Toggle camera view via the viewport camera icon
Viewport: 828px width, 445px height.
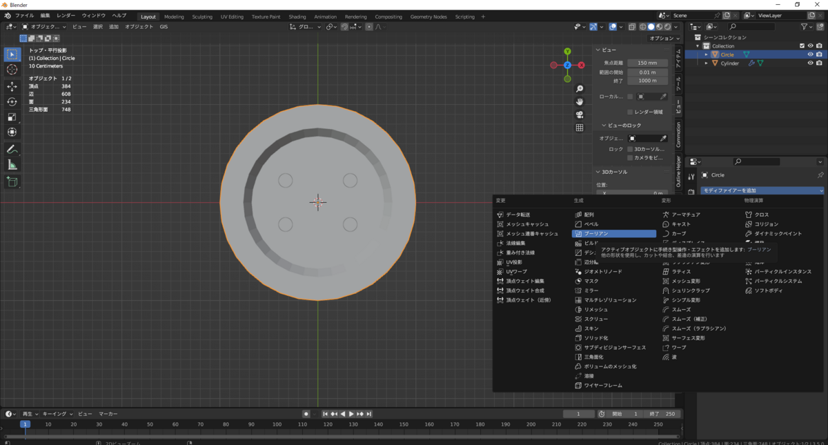[x=580, y=115]
